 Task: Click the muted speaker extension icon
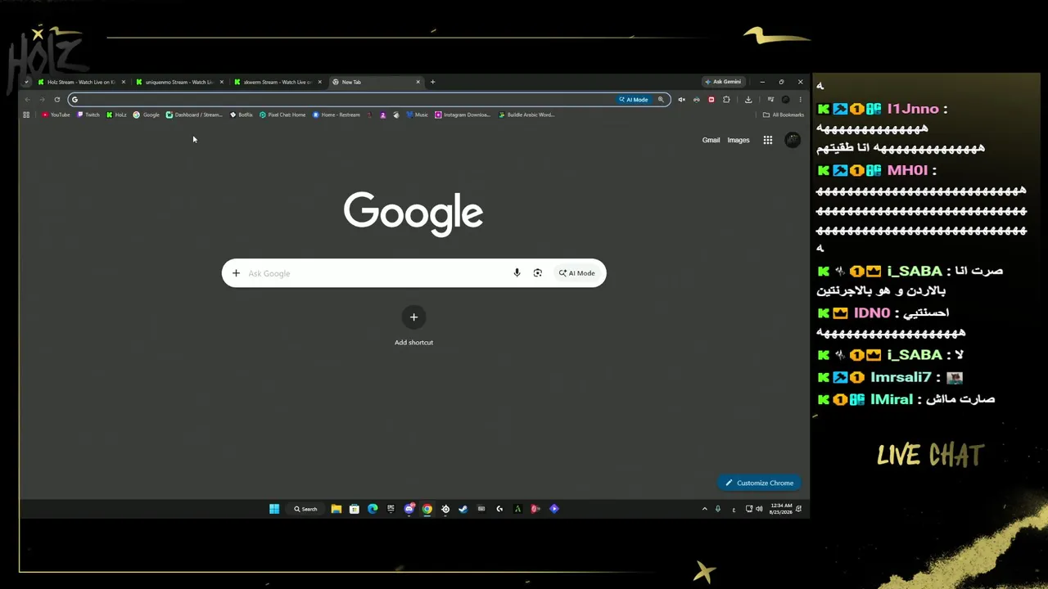pyautogui.click(x=681, y=100)
